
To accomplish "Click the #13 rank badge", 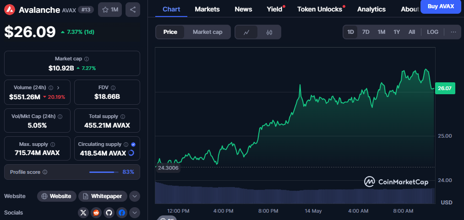I will (x=86, y=10).
